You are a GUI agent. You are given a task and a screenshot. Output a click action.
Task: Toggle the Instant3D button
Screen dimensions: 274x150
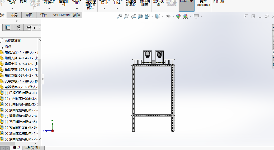[x=186, y=5]
